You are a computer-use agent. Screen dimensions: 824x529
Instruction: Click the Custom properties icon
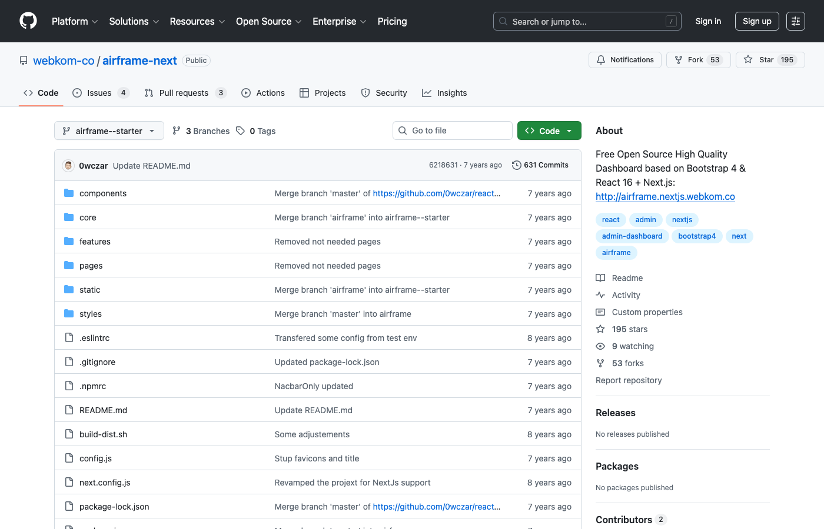[x=600, y=312]
